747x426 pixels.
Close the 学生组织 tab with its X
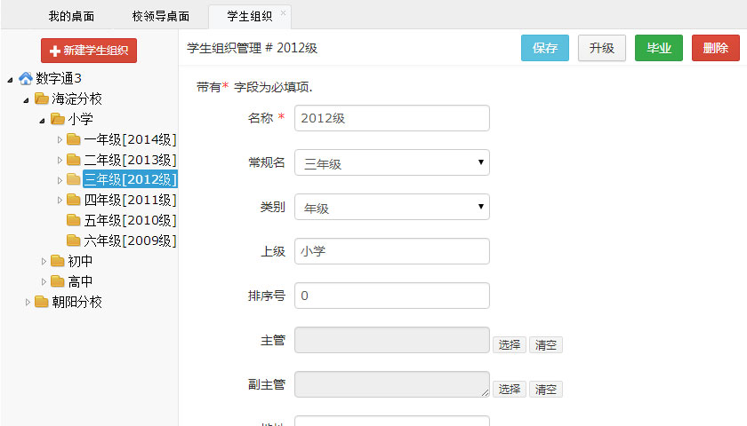point(283,12)
